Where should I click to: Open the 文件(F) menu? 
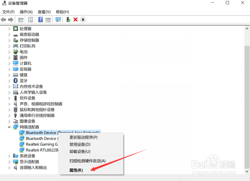(8, 12)
